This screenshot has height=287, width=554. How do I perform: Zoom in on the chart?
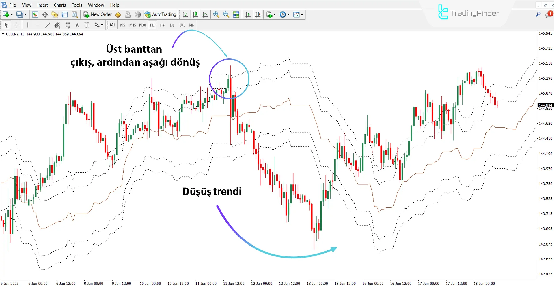tap(216, 14)
